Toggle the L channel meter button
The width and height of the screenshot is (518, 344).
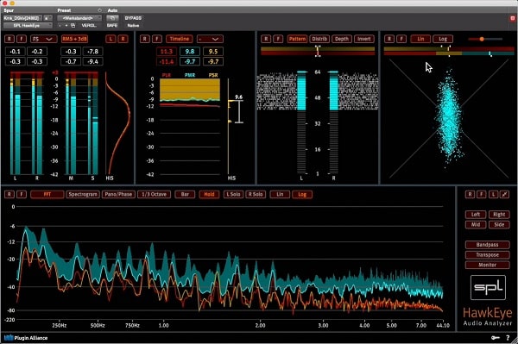pos(111,39)
